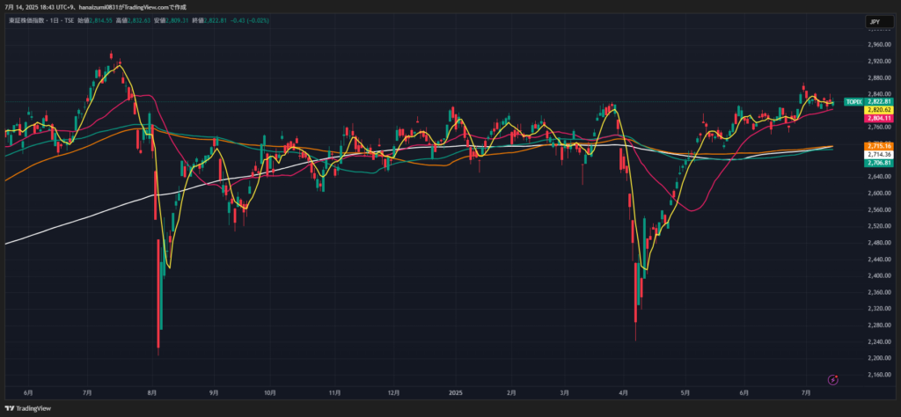901x417 pixels.
Task: Click the 2025 time axis label
Action: (x=455, y=393)
